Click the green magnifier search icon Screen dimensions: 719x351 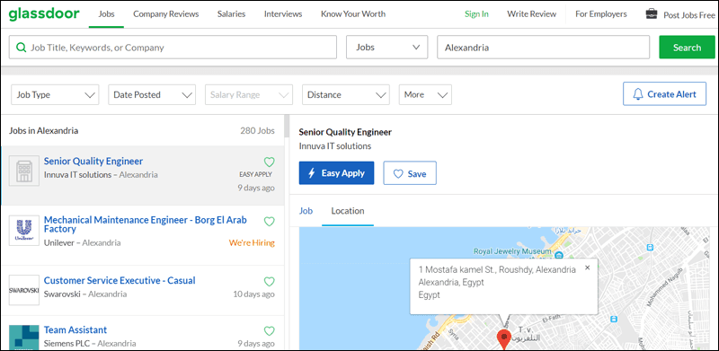21,48
